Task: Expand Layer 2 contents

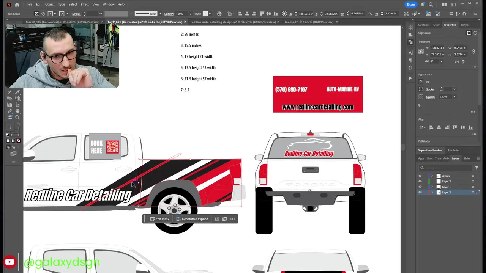Action: [432, 192]
